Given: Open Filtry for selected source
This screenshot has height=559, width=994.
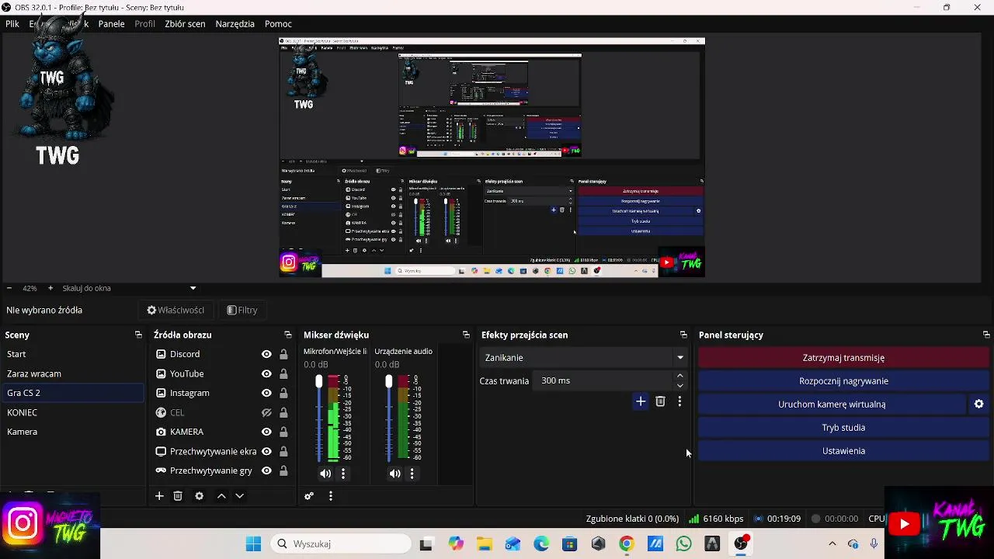Looking at the screenshot, I should click(x=242, y=310).
